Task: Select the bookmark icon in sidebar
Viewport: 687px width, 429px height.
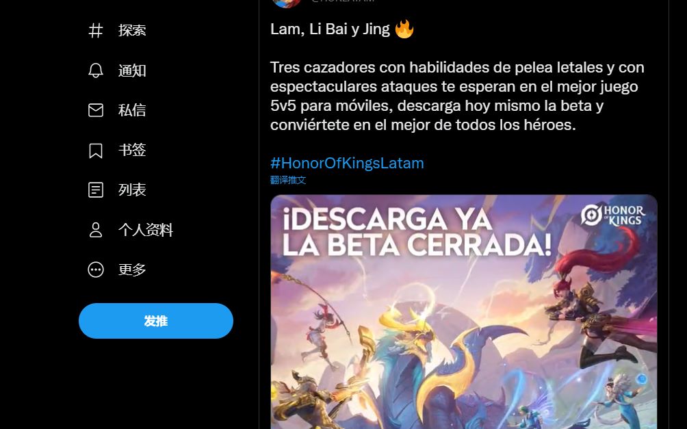Action: 96,151
